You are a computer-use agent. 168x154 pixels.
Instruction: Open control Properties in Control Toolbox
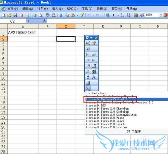click(94, 43)
